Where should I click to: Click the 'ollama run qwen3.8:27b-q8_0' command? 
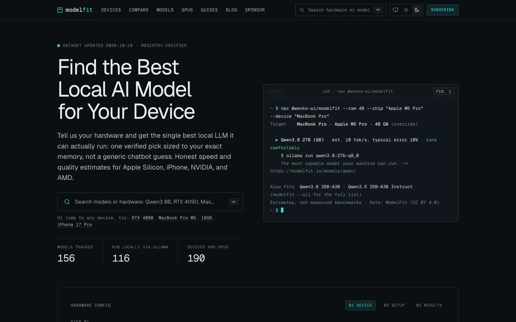[x=322, y=156]
